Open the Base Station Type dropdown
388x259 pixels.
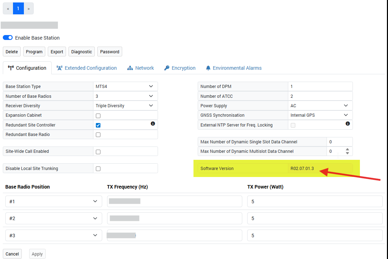pos(125,87)
